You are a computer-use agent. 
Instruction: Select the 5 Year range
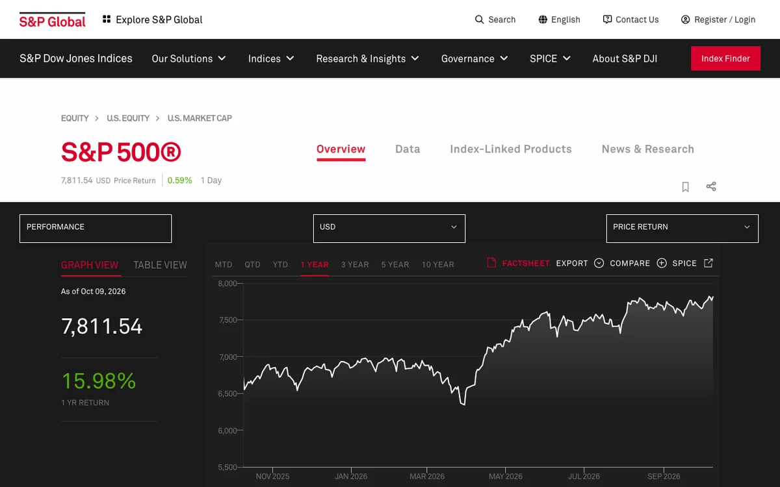click(395, 264)
